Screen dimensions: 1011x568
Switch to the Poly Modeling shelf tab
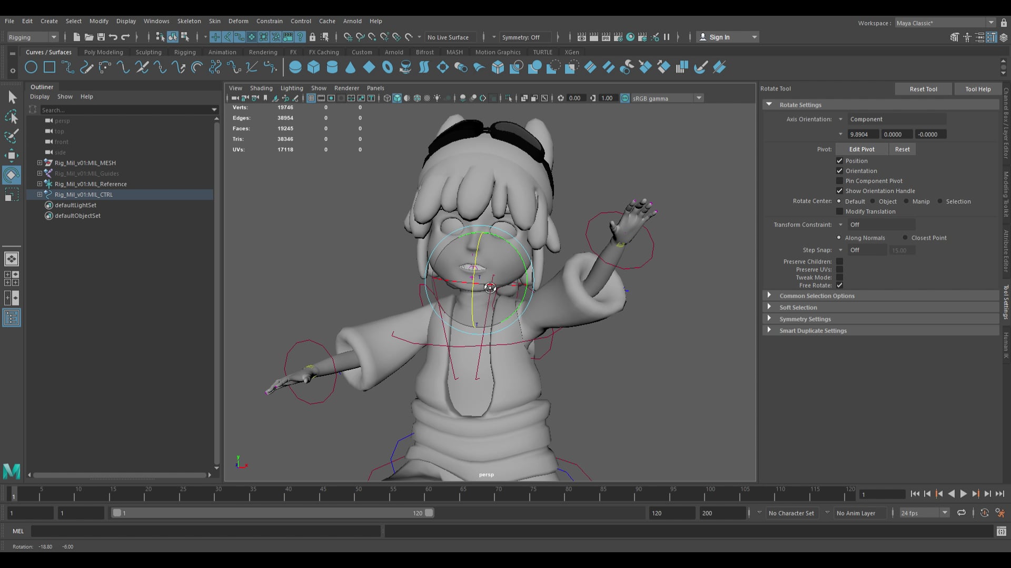103,52
